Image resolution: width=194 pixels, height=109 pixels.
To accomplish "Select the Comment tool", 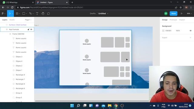I will (48, 13).
